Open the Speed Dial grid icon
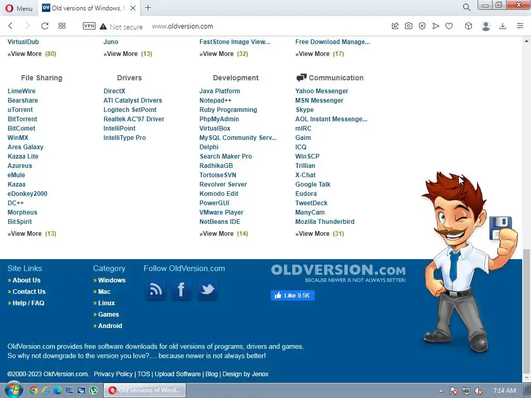The image size is (531, 398). click(62, 26)
